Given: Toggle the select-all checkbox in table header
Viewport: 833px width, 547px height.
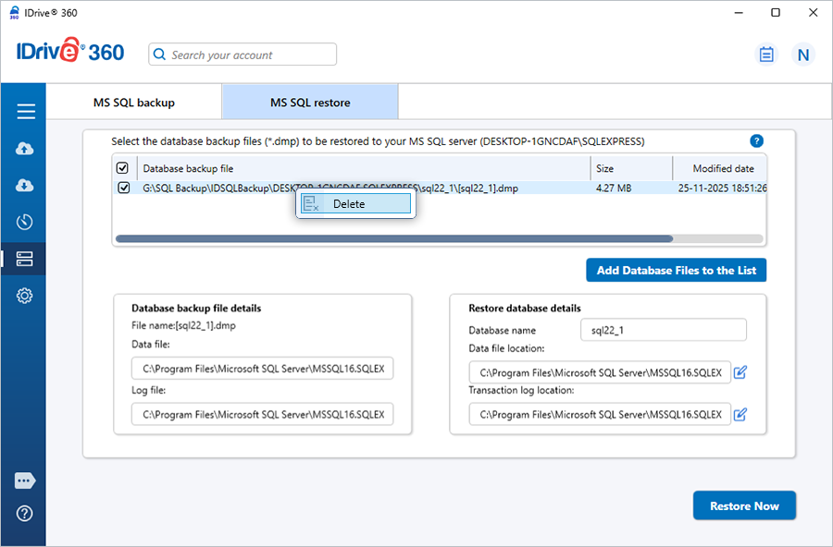Looking at the screenshot, I should click(x=123, y=168).
